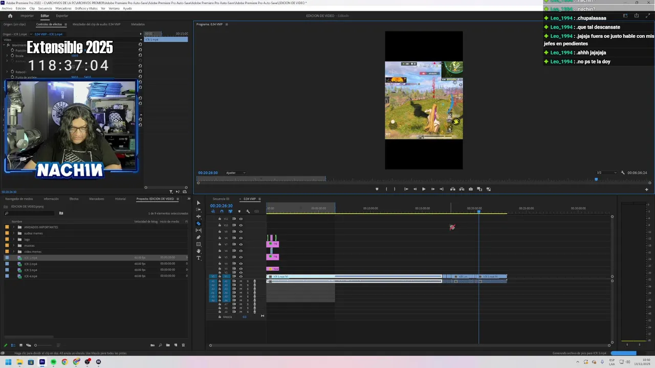Export frame with camera icon
655x368 pixels.
click(x=471, y=189)
